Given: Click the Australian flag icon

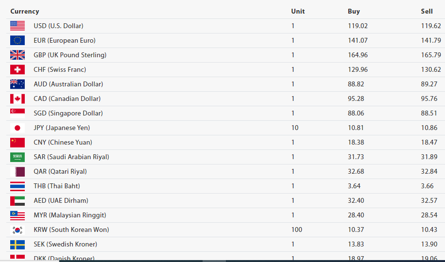Looking at the screenshot, I should click(17, 84).
